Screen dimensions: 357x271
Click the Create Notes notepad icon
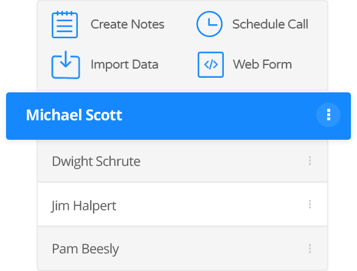[x=64, y=24]
